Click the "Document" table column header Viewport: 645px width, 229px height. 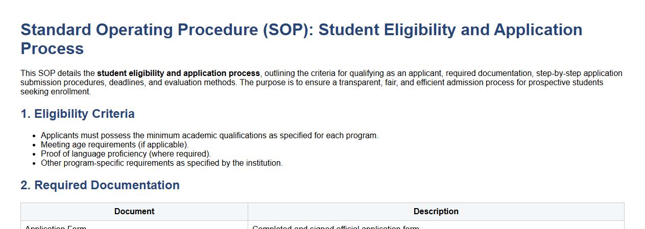point(134,212)
